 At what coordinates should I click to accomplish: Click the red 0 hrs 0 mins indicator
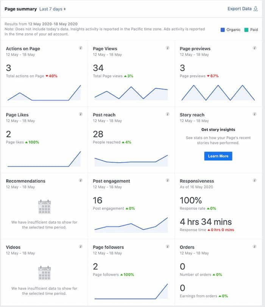[221, 230]
